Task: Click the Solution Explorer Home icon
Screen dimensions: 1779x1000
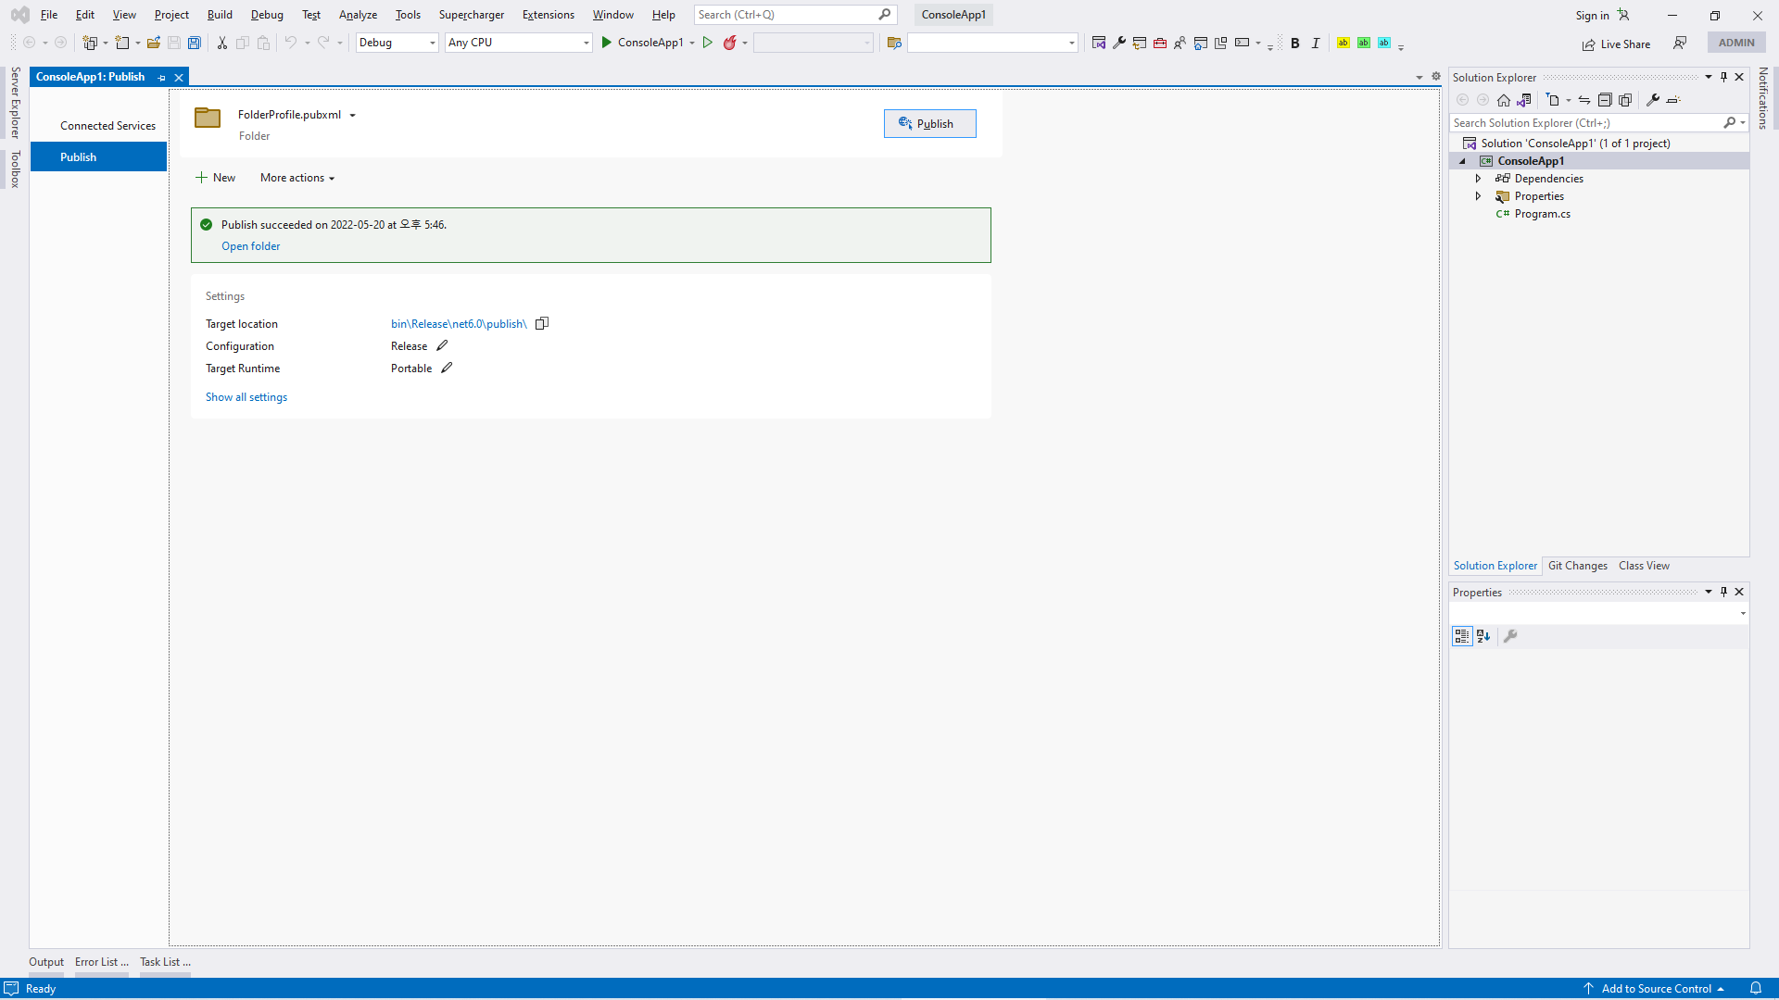Action: tap(1504, 100)
